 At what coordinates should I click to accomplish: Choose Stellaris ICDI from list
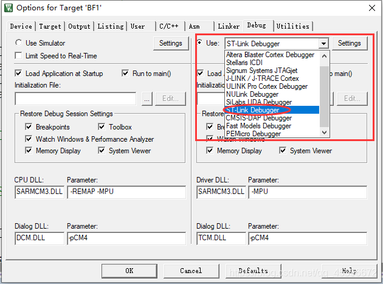click(x=272, y=63)
